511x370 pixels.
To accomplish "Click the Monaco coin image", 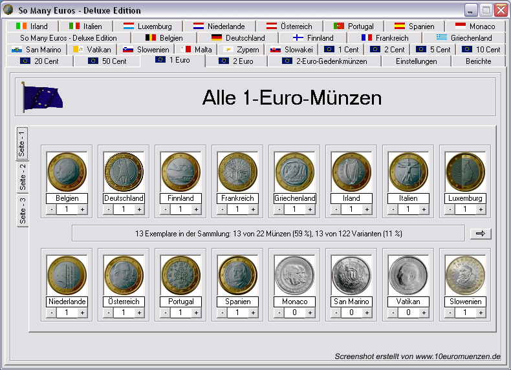I will pos(294,275).
